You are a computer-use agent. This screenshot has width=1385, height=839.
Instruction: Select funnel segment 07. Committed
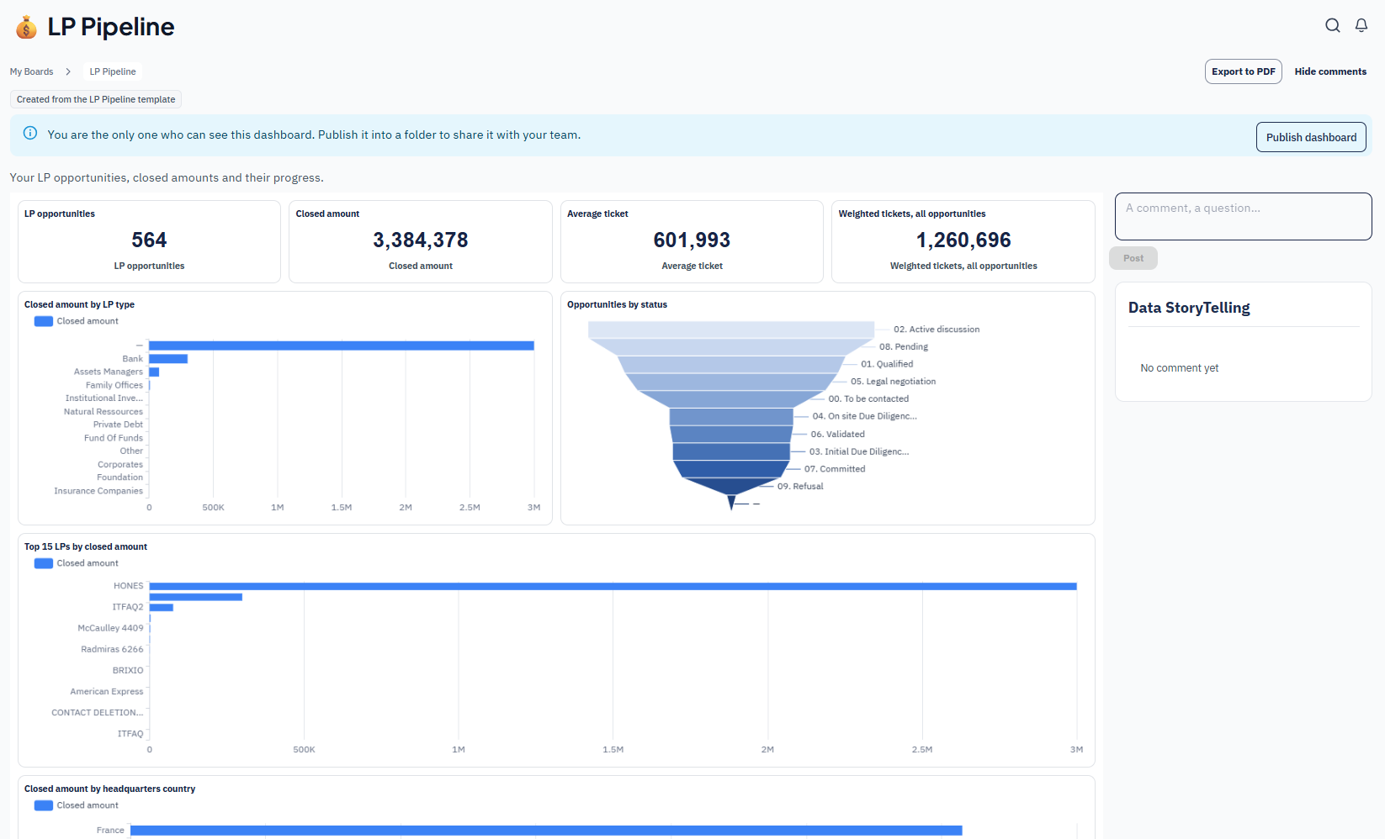(731, 469)
